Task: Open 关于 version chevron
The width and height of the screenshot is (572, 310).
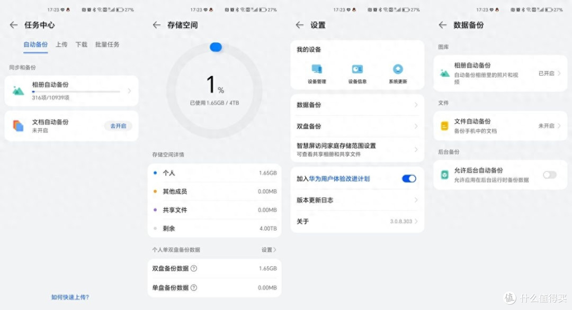Action: point(416,222)
